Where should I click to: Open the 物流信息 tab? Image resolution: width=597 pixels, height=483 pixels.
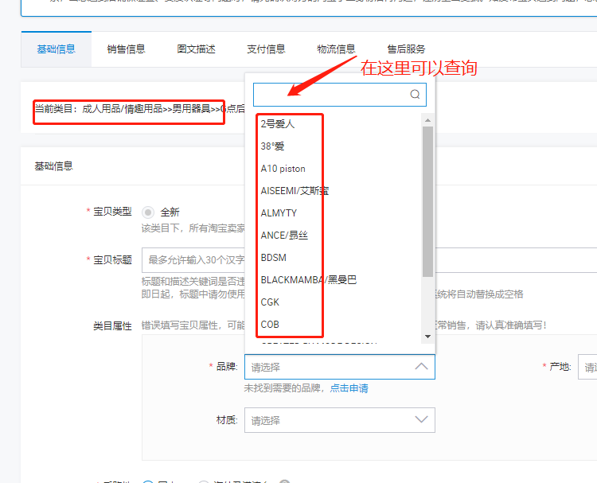pos(336,49)
